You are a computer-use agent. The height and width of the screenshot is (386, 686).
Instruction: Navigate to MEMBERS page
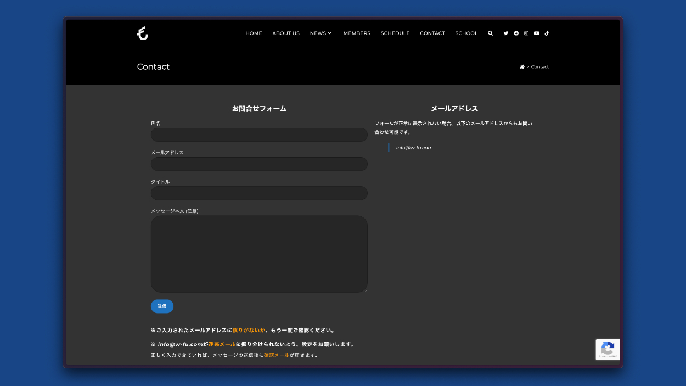[357, 33]
